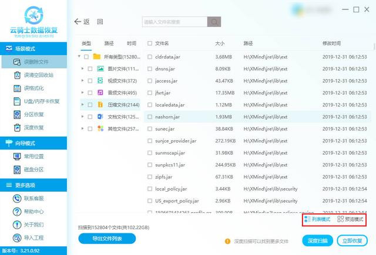This screenshot has width=376, height=255.
Task: Check the 压缩文件(2144) checkbox
Action: 90,105
